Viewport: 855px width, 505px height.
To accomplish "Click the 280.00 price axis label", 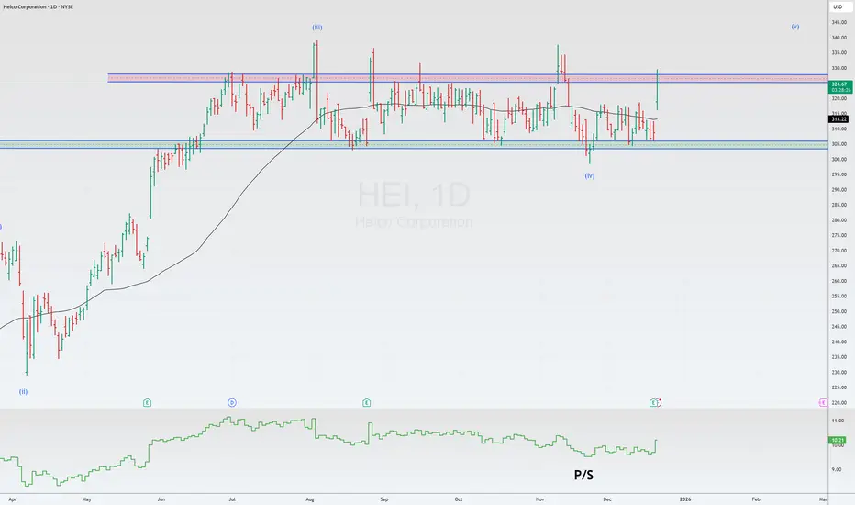I will (839, 220).
